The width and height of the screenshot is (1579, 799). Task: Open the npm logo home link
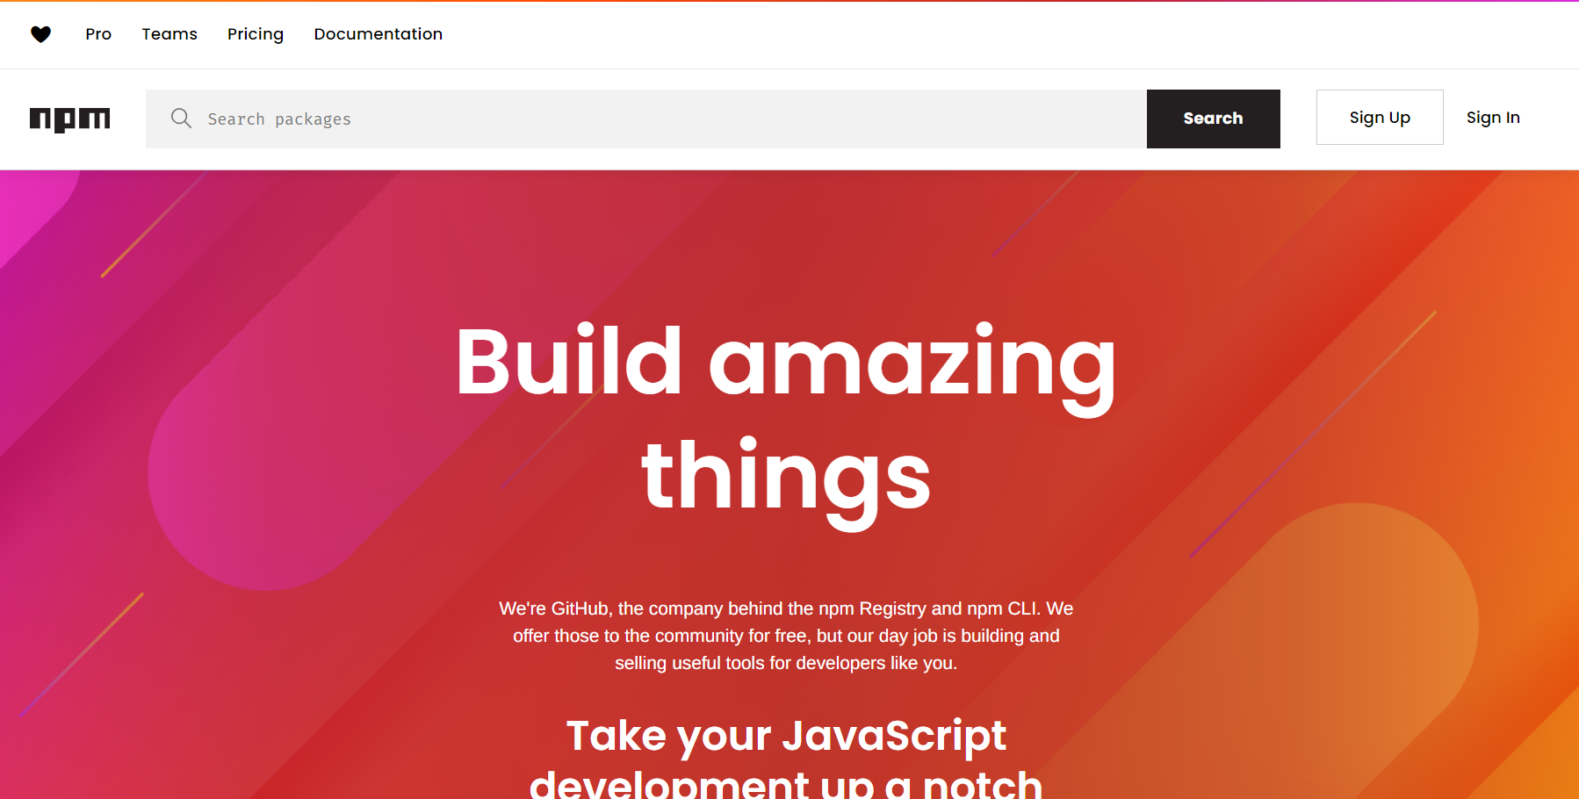tap(70, 119)
